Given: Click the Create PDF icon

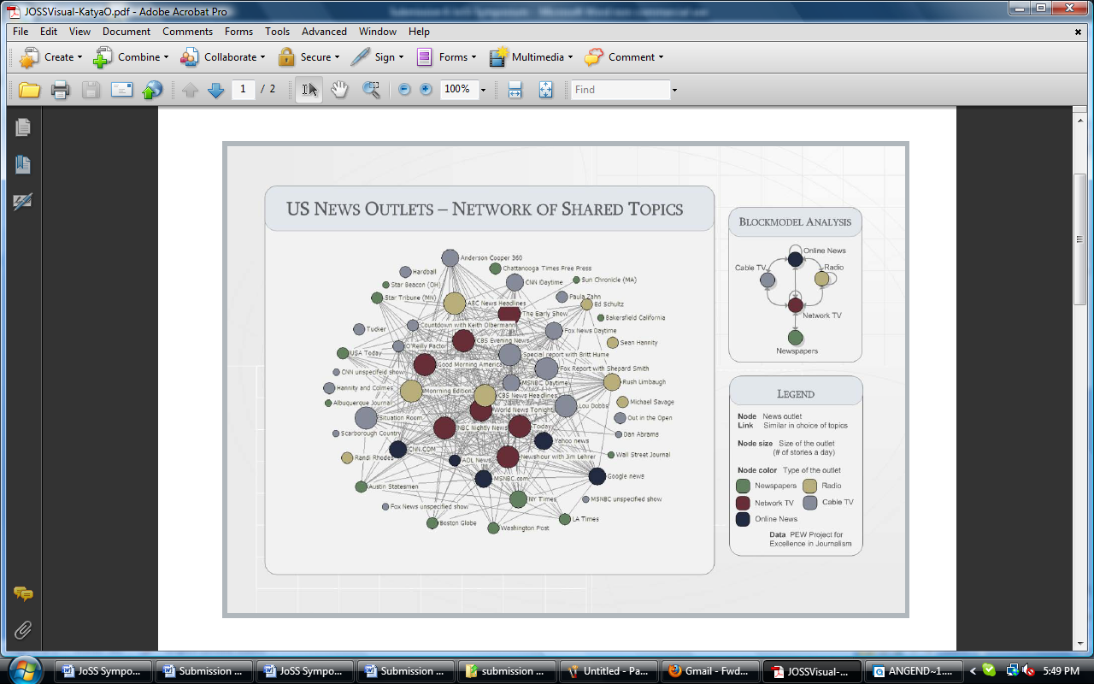Looking at the screenshot, I should 29,57.
